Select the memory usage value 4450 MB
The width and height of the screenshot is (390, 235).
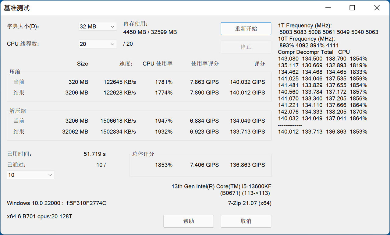click(136, 32)
